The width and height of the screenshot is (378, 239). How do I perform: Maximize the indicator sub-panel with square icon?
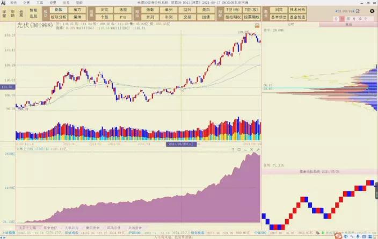click(239, 149)
